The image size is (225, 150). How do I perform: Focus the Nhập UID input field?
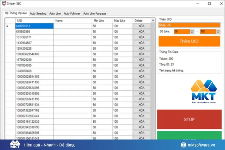click(189, 25)
